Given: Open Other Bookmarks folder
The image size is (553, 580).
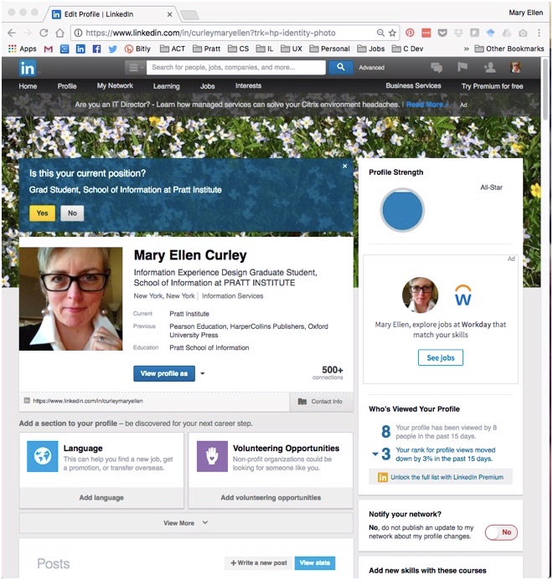Looking at the screenshot, I should point(509,49).
